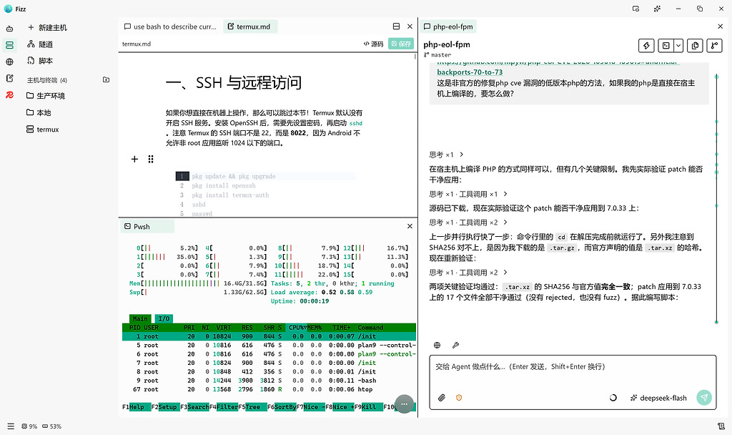Click the plus add-block icon in editor
Viewport: 732px width, 435px height.
134,160
